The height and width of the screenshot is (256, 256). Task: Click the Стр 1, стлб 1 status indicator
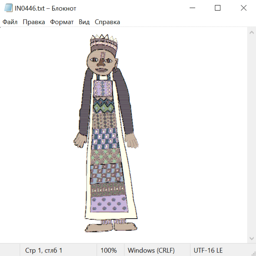[44, 251]
